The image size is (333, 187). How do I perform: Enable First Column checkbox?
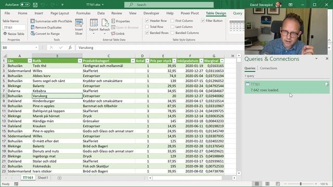[x=172, y=21]
